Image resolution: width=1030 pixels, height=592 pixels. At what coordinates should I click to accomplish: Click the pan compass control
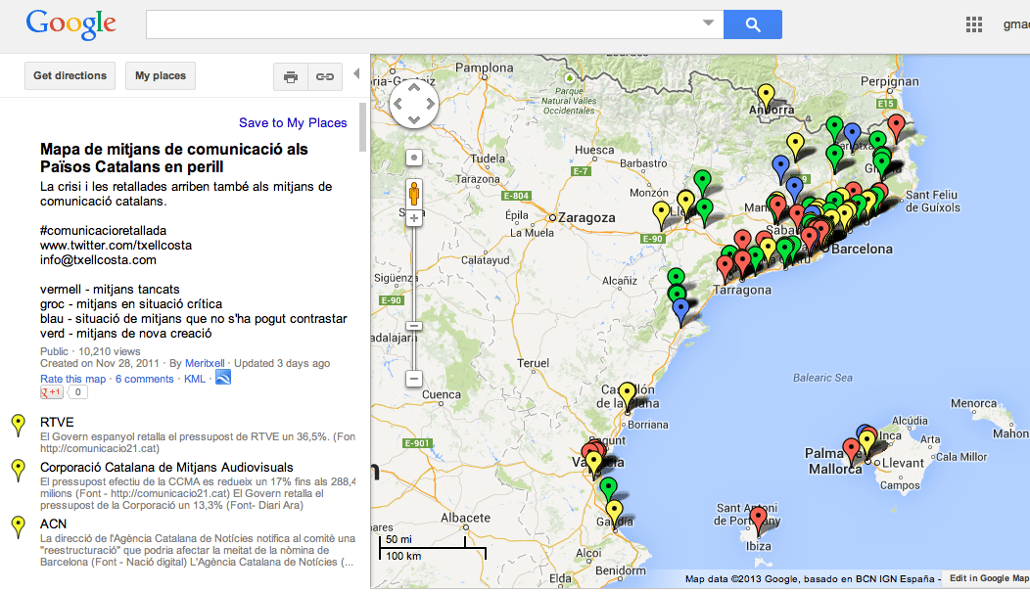pyautogui.click(x=414, y=104)
